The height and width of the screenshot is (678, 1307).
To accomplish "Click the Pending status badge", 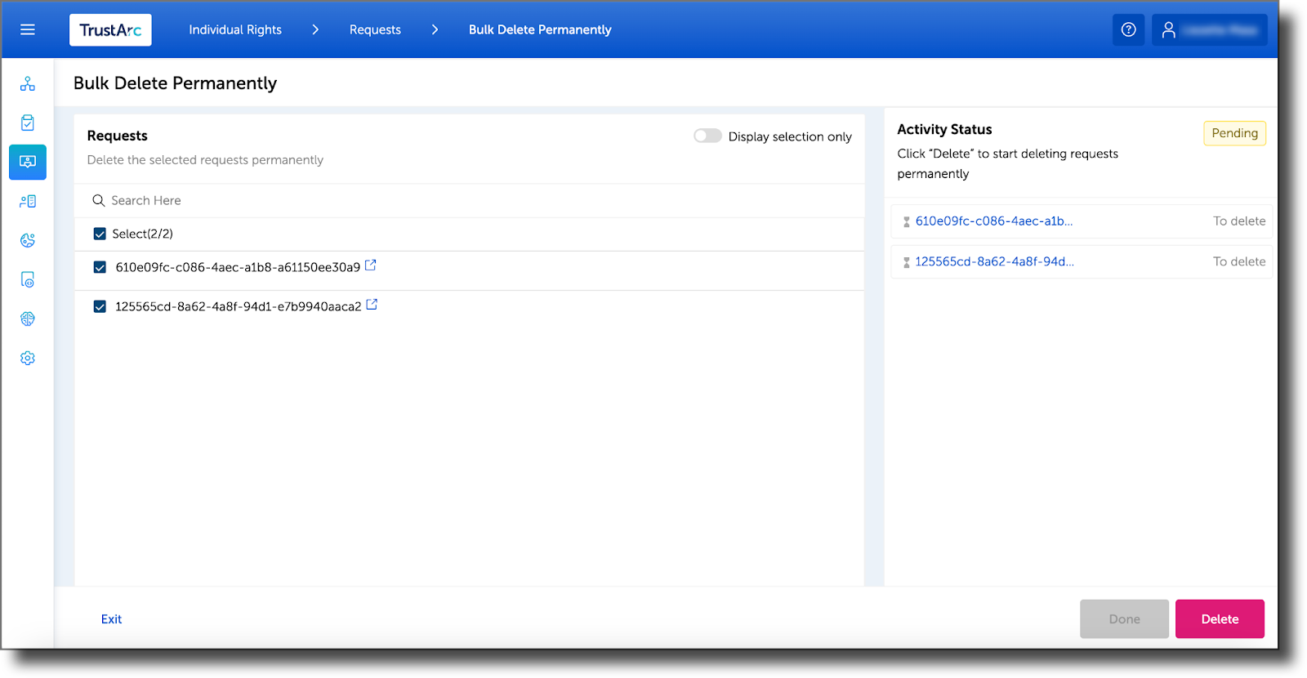I will (1234, 133).
